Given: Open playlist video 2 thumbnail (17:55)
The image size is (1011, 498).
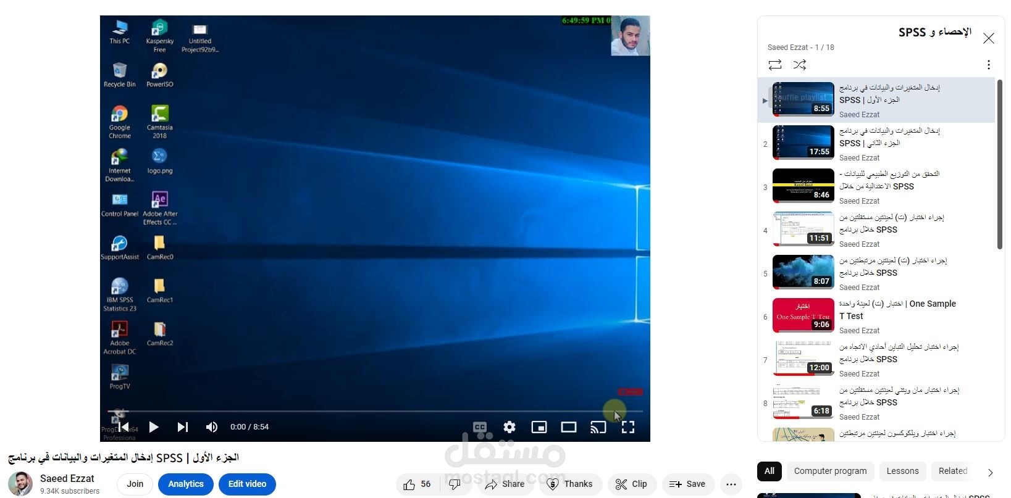Looking at the screenshot, I should point(803,143).
